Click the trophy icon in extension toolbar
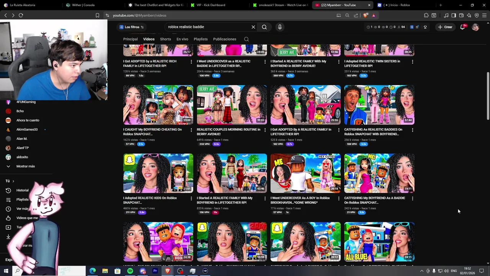Screen dimensions: 490x276 [425, 27]
